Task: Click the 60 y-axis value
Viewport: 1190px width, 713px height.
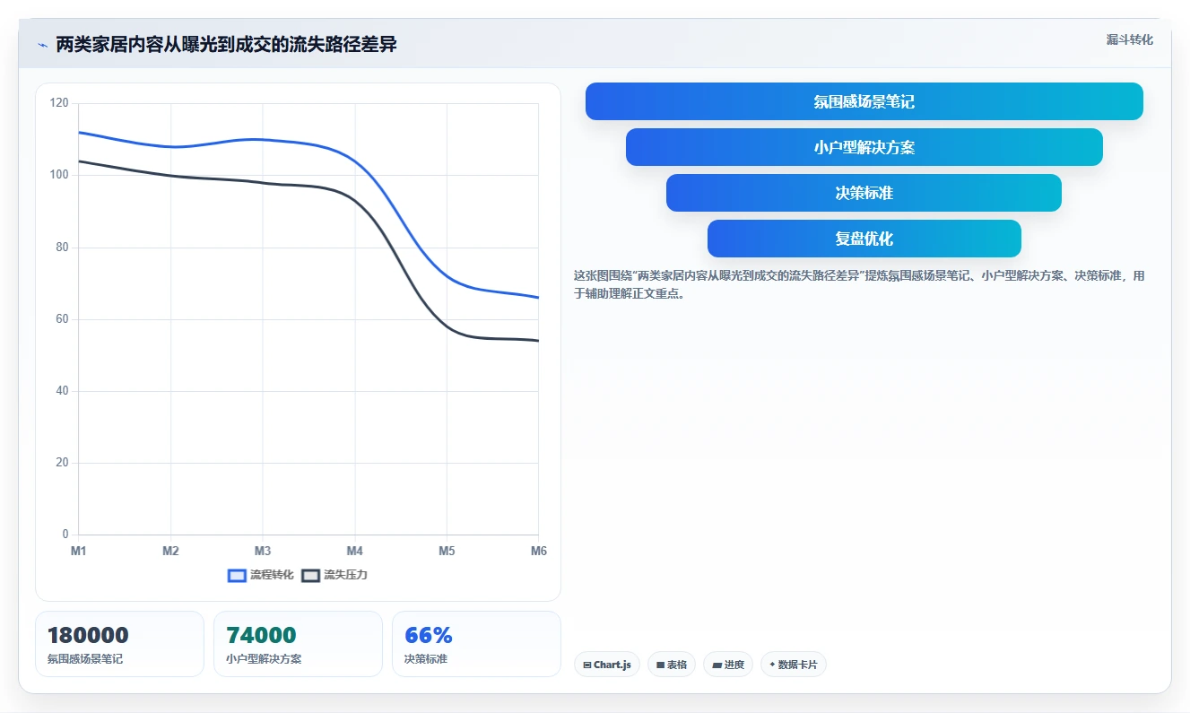Action: pyautogui.click(x=62, y=318)
